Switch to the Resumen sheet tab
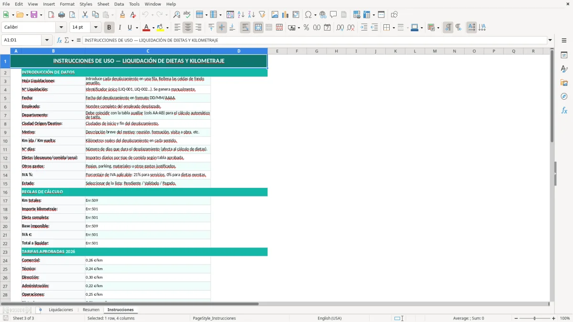 (91, 310)
